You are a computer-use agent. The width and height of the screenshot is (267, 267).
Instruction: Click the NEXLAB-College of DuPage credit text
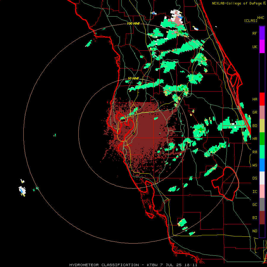pos(239,3)
